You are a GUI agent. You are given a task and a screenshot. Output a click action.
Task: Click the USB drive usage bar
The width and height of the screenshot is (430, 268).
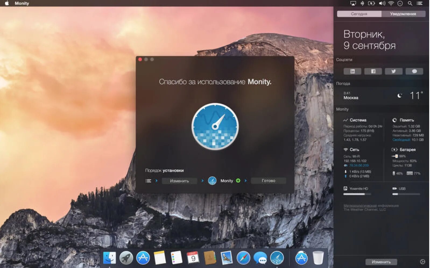coord(406,194)
